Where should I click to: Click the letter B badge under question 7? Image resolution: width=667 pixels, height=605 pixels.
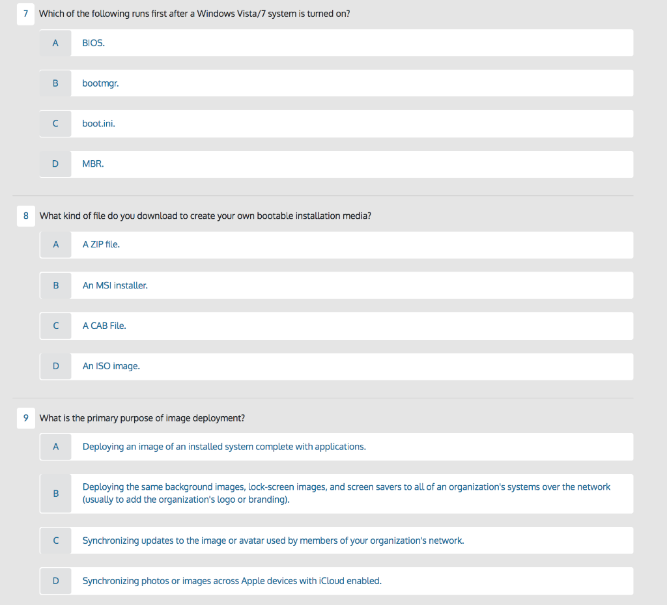pyautogui.click(x=55, y=83)
